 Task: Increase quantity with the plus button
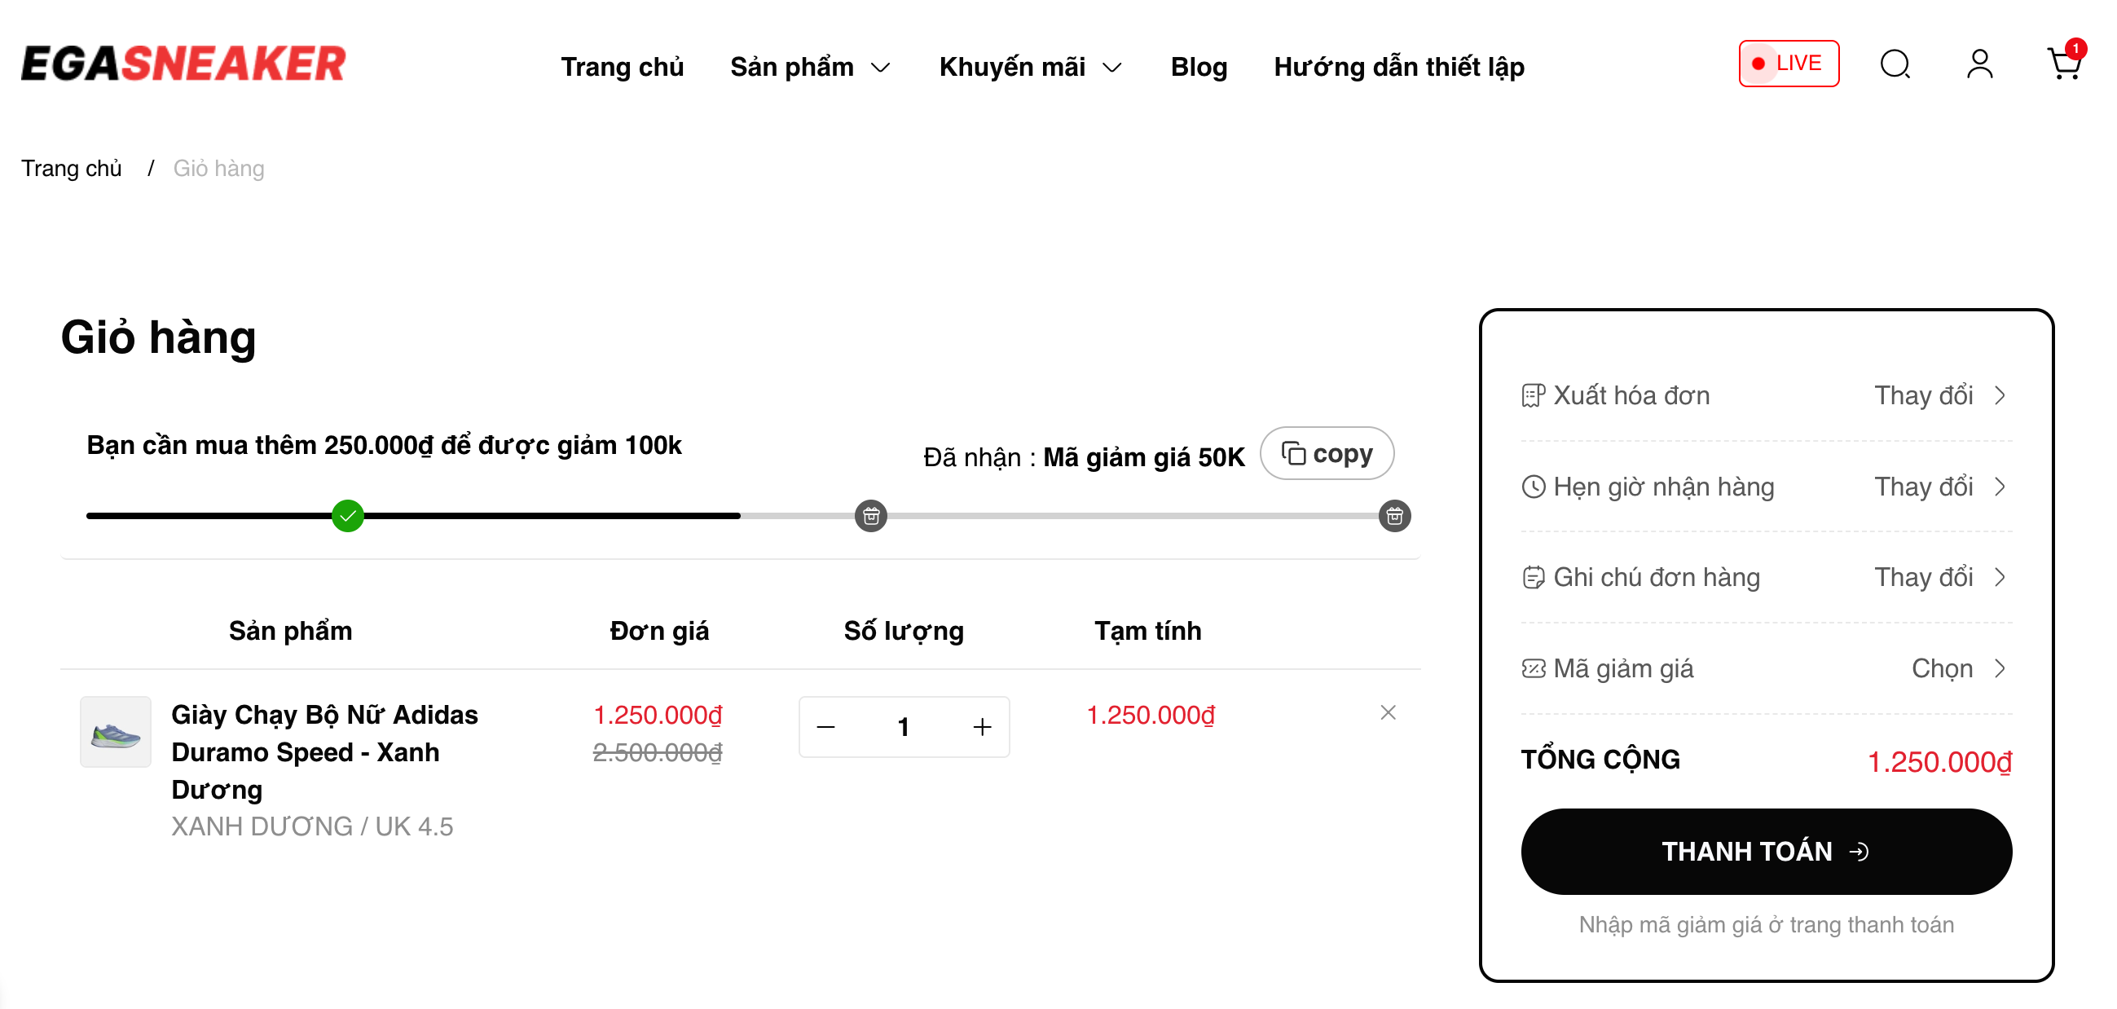tap(981, 727)
